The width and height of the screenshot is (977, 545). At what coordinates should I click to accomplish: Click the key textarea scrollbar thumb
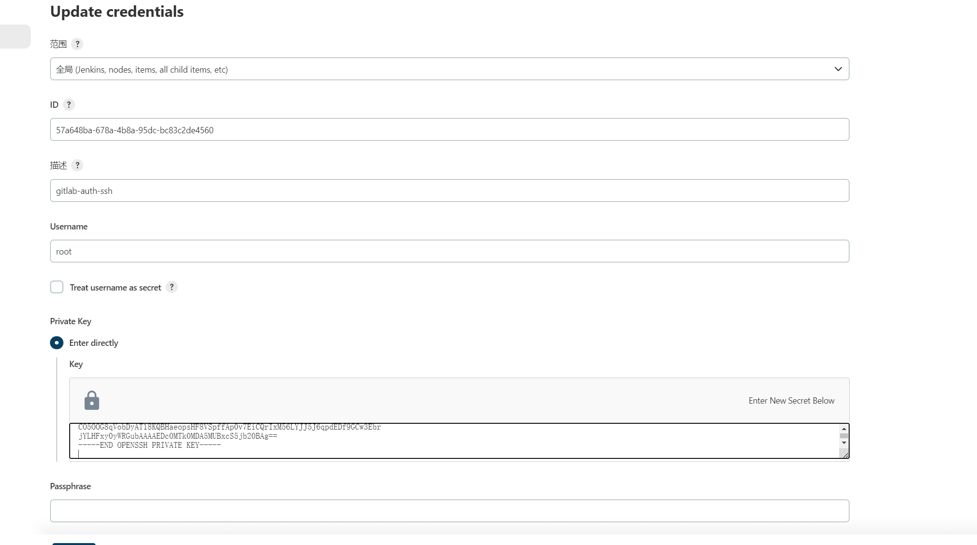844,436
